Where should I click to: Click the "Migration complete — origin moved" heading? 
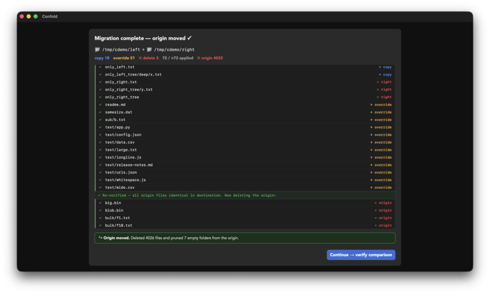coord(143,38)
